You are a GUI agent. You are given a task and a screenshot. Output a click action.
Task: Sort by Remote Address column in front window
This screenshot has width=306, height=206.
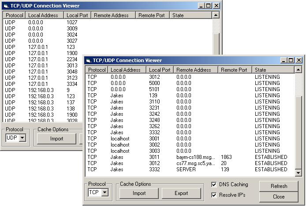196,70
